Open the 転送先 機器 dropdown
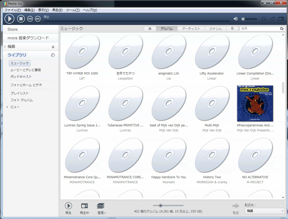This screenshot has width=288, height=219. [x=265, y=211]
